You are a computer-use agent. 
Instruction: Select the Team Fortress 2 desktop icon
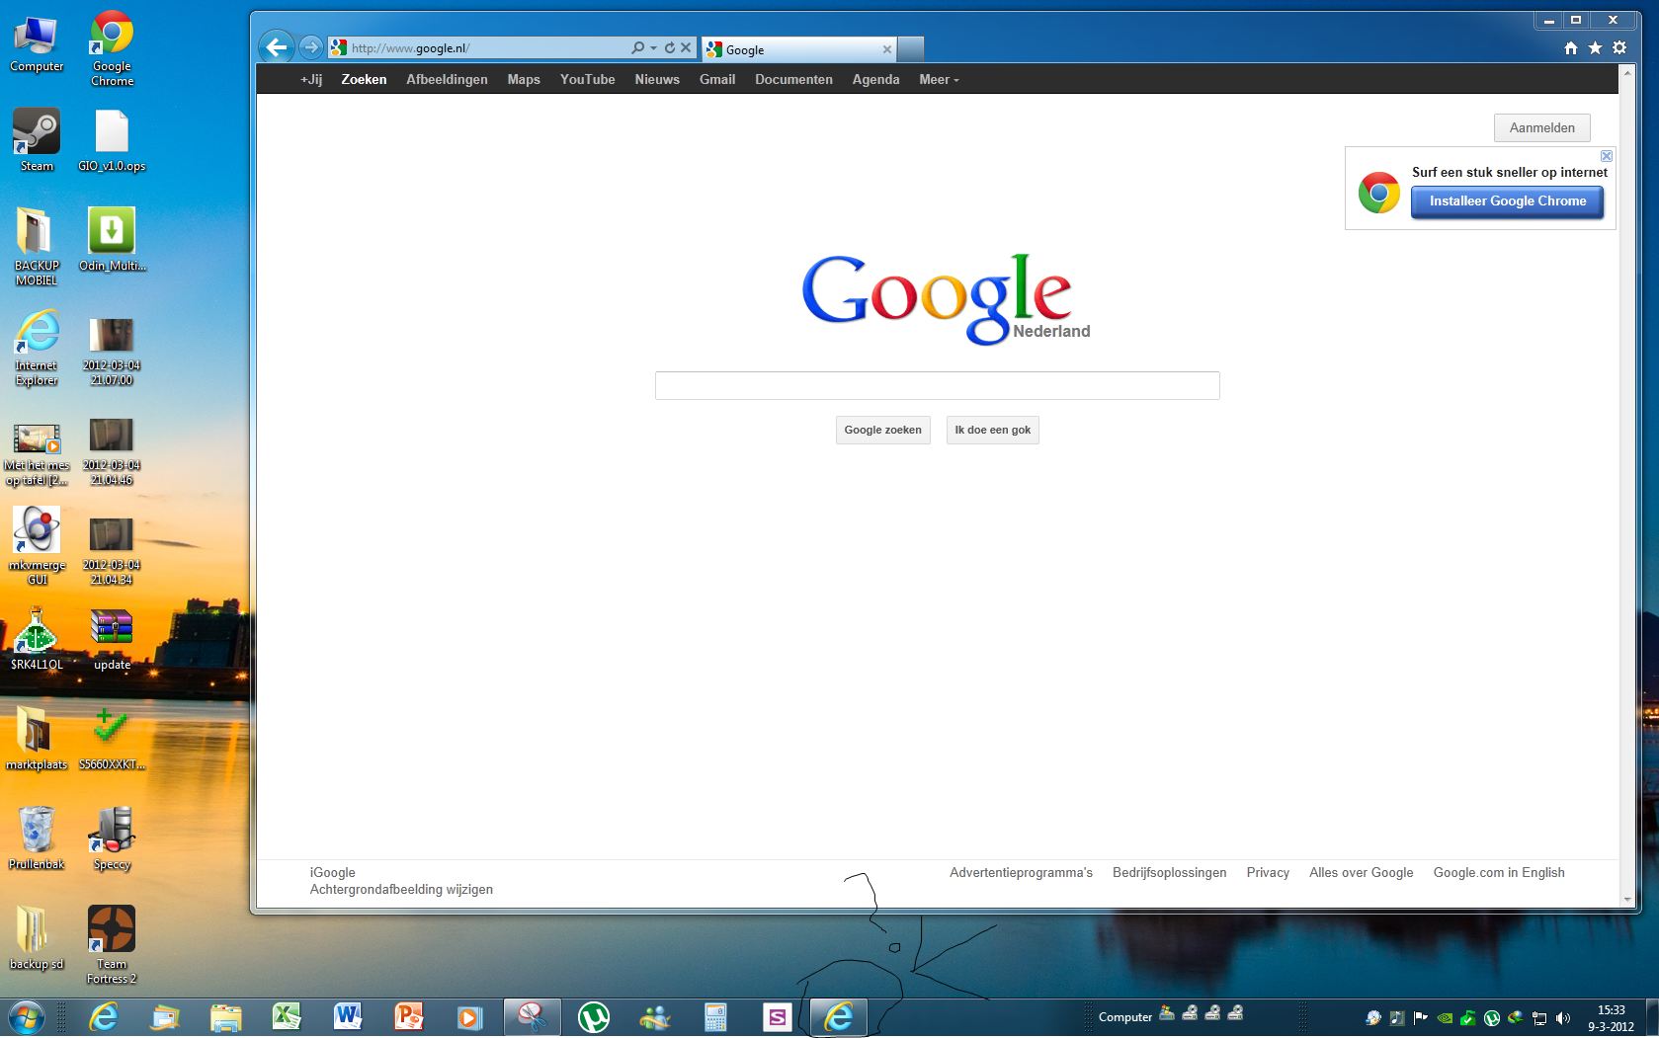coord(112,944)
